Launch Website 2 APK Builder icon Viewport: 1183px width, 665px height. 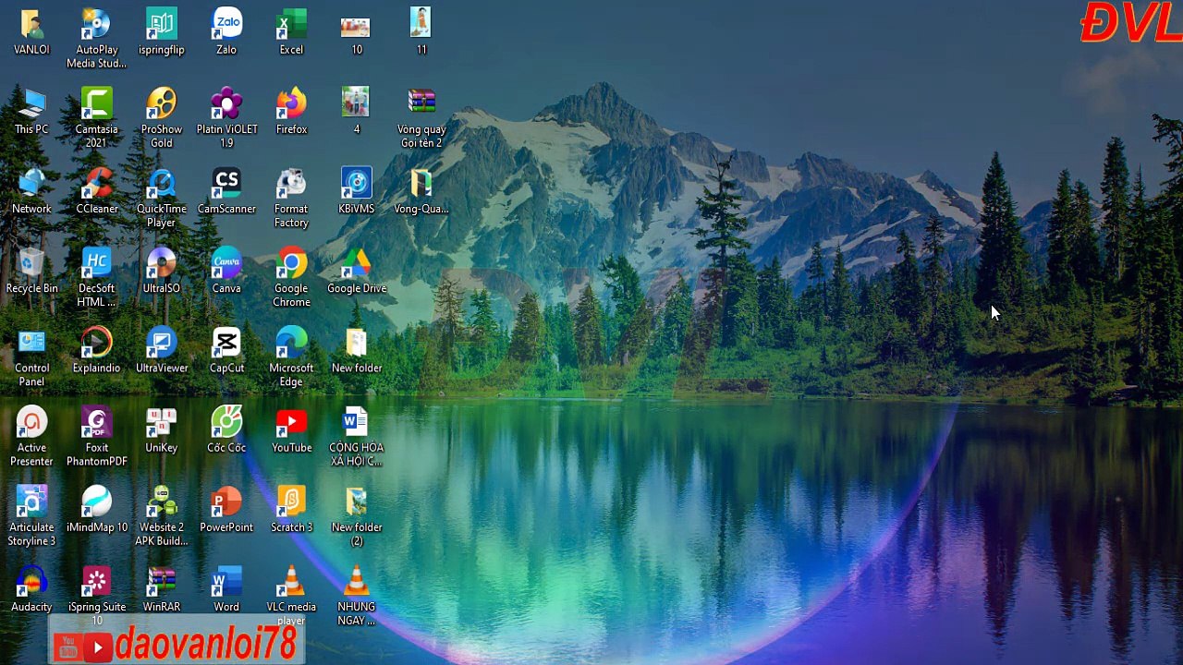(162, 502)
